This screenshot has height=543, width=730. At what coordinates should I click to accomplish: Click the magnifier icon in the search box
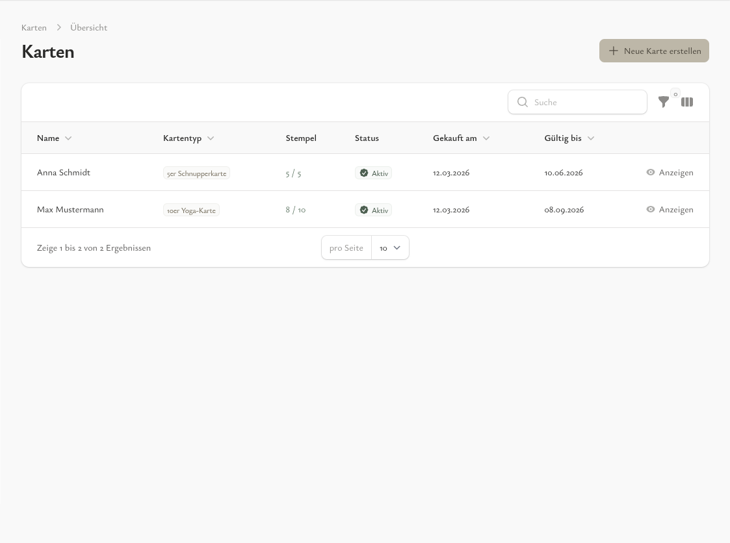point(523,102)
